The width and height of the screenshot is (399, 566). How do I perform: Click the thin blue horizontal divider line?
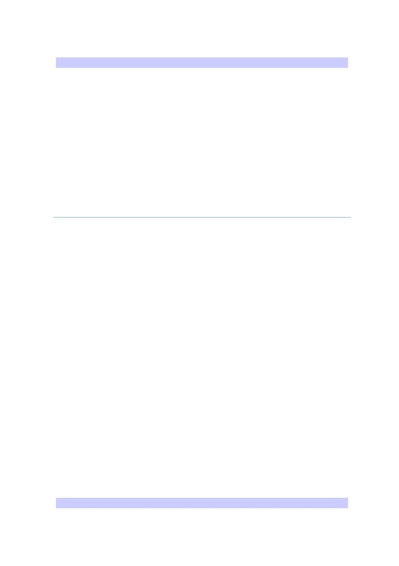[202, 217]
